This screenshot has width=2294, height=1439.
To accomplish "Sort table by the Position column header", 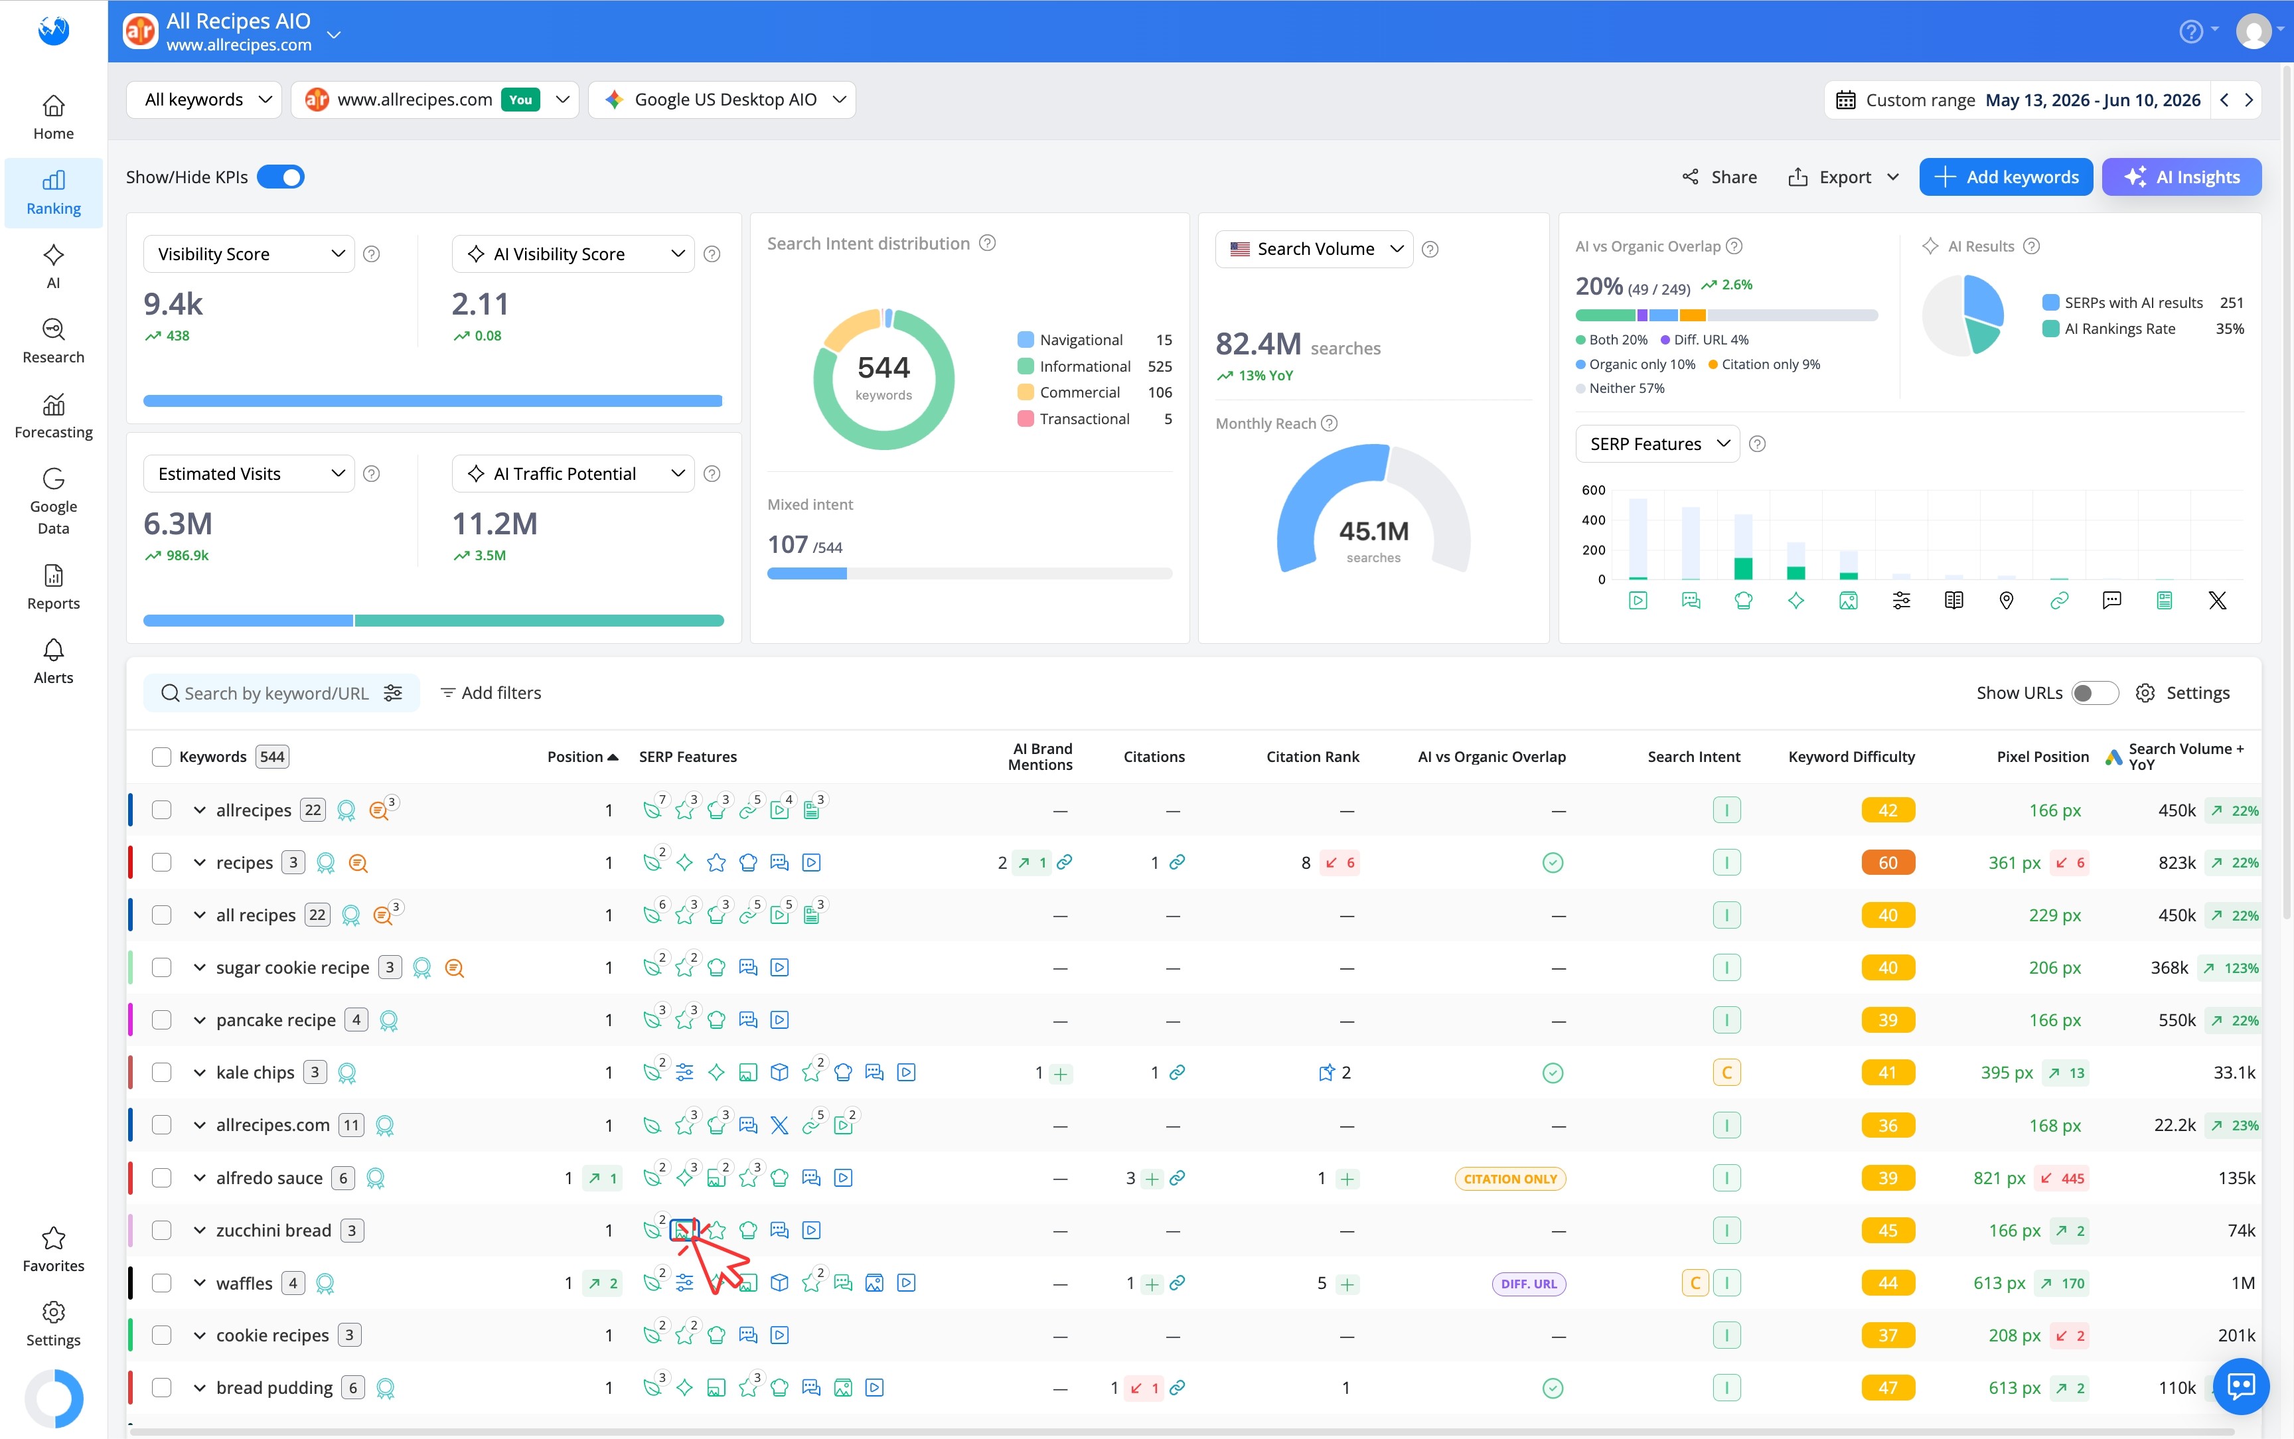I will pyautogui.click(x=583, y=757).
